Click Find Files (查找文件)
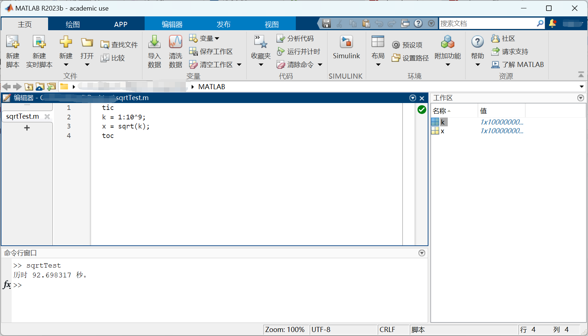The width and height of the screenshot is (588, 336). [119, 45]
